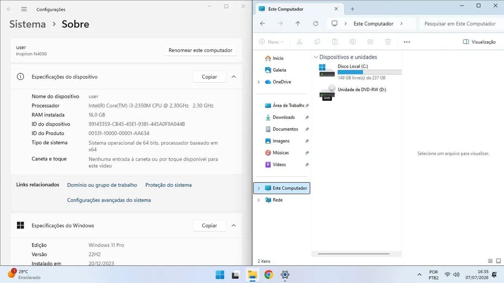
Task: Open the Wi-Fi network tray icon
Action: click(447, 274)
